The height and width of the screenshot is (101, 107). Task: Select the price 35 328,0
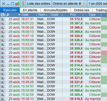76,36
